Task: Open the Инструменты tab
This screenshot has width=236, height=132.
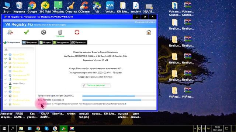Action: tap(61, 43)
